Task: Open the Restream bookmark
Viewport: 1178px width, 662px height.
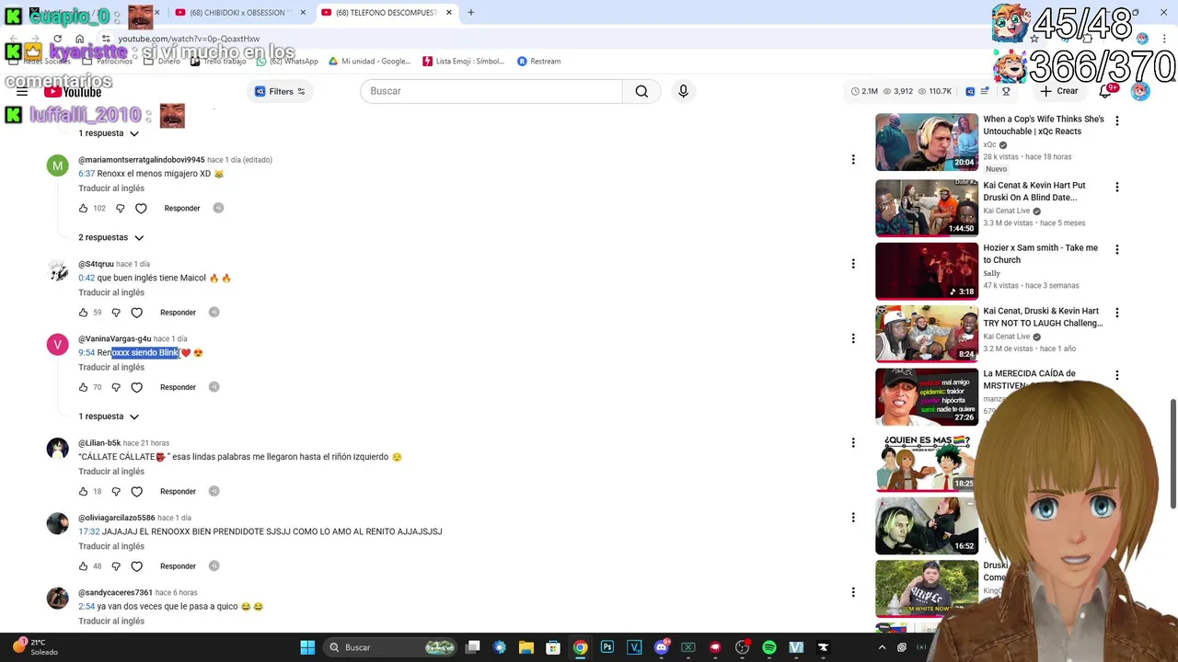Action: (538, 61)
